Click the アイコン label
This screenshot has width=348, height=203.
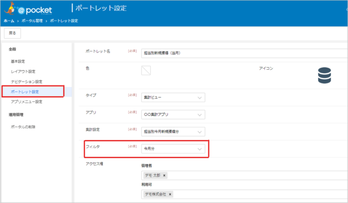click(266, 68)
